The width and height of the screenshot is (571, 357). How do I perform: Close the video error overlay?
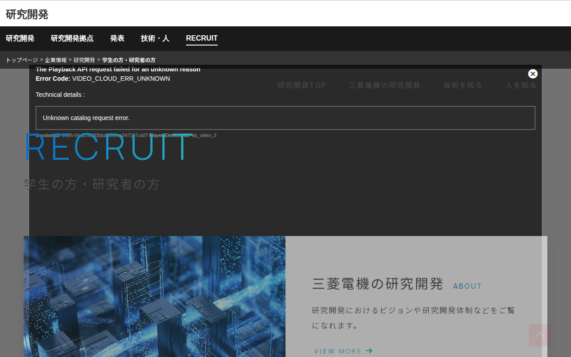point(533,74)
